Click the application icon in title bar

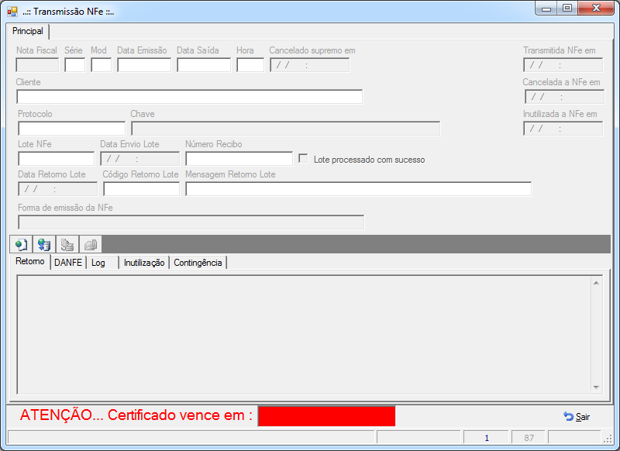(12, 12)
